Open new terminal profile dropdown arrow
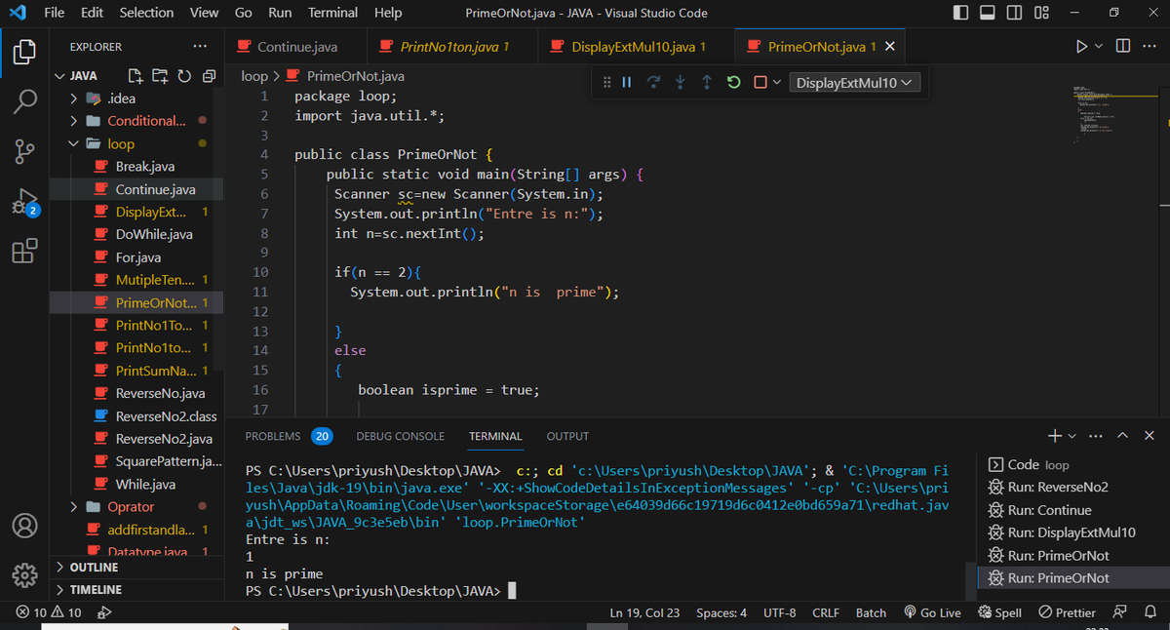The image size is (1170, 630). (1072, 436)
